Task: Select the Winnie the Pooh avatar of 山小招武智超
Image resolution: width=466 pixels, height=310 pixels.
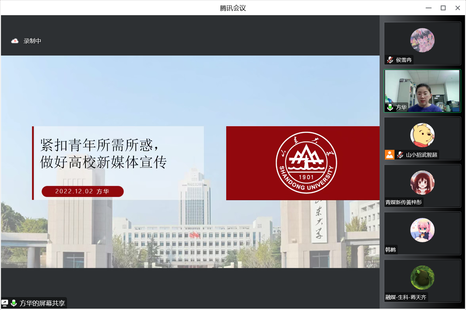Action: 422,135
